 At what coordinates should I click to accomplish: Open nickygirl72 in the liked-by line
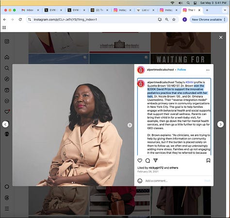click(x=156, y=168)
